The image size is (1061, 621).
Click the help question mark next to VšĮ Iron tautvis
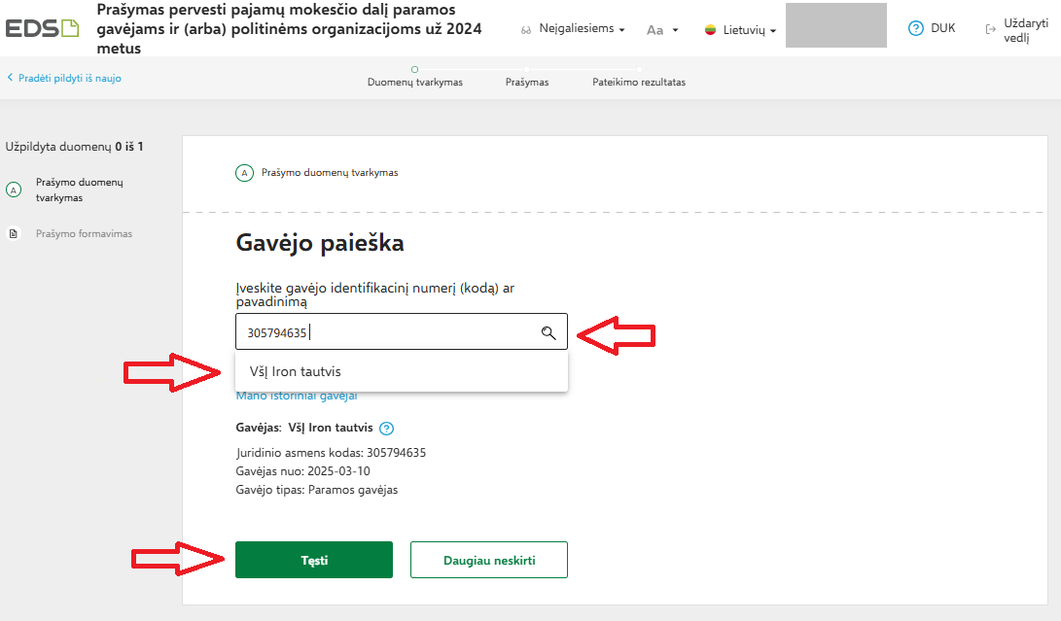pyautogui.click(x=386, y=429)
